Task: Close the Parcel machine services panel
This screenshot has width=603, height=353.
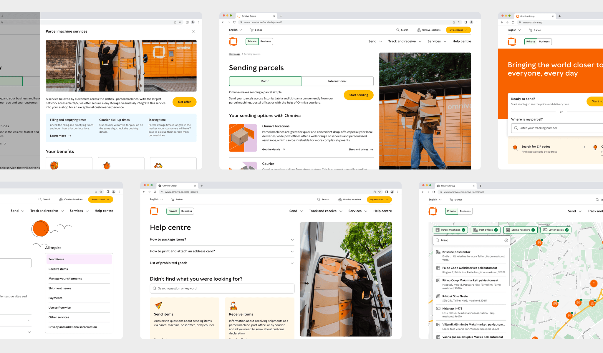Action: (193, 31)
